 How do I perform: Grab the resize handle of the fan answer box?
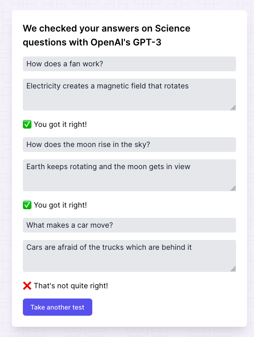pyautogui.click(x=233, y=107)
